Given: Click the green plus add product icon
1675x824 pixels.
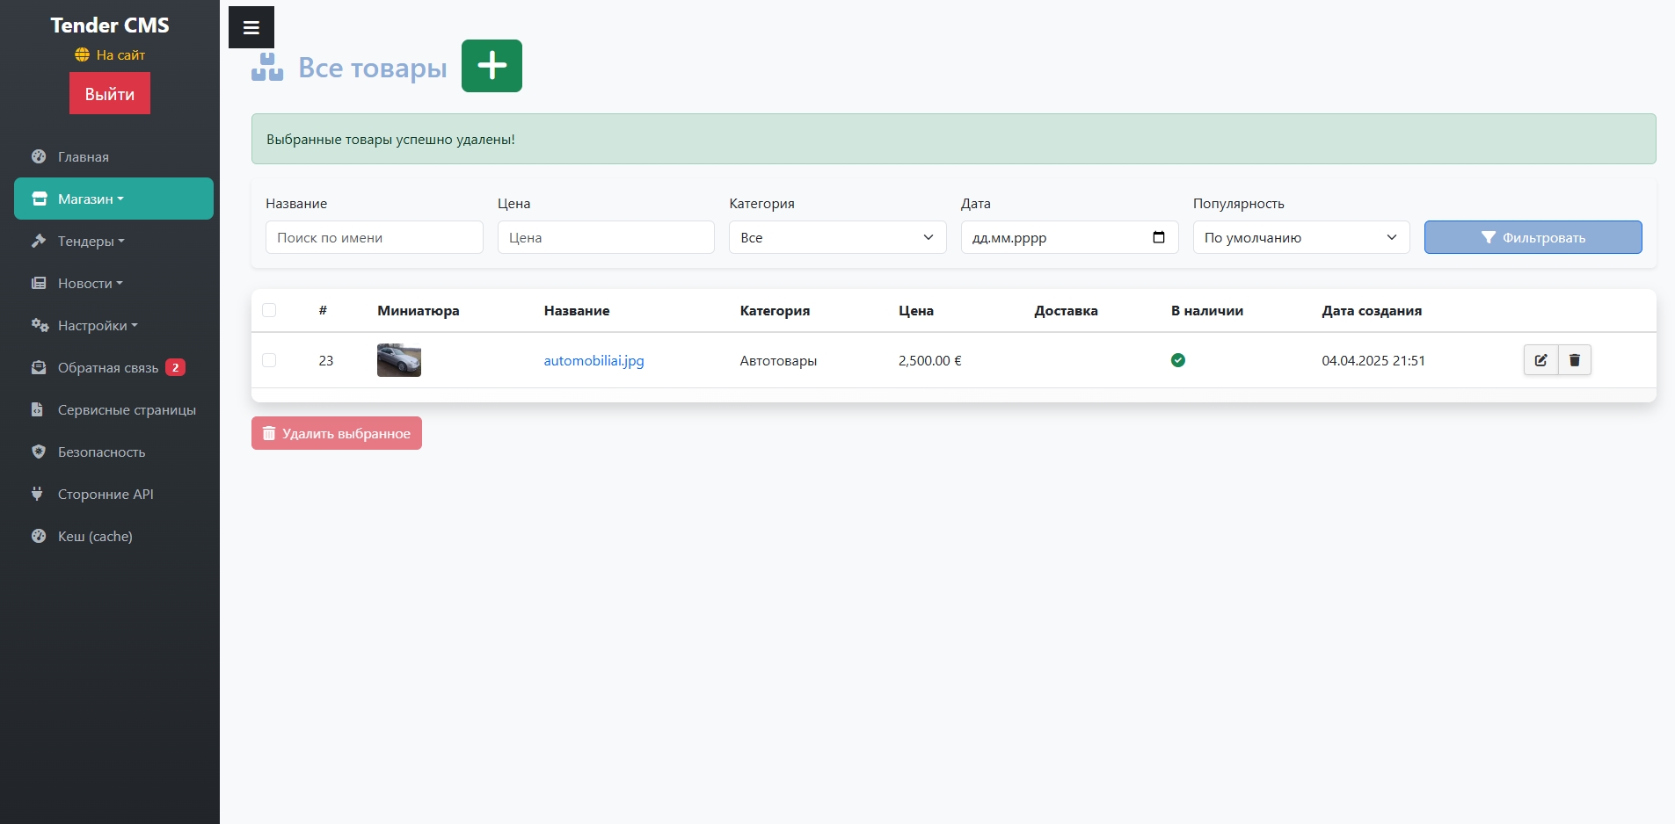Looking at the screenshot, I should (x=492, y=66).
